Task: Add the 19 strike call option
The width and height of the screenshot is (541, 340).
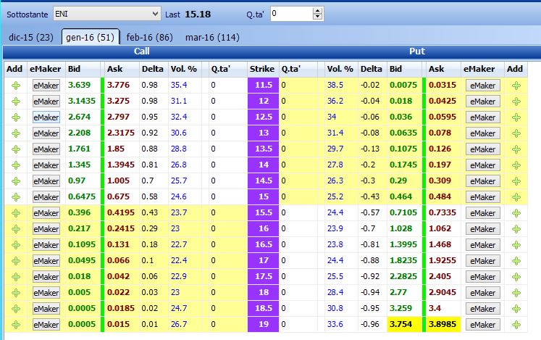Action: pos(16,325)
